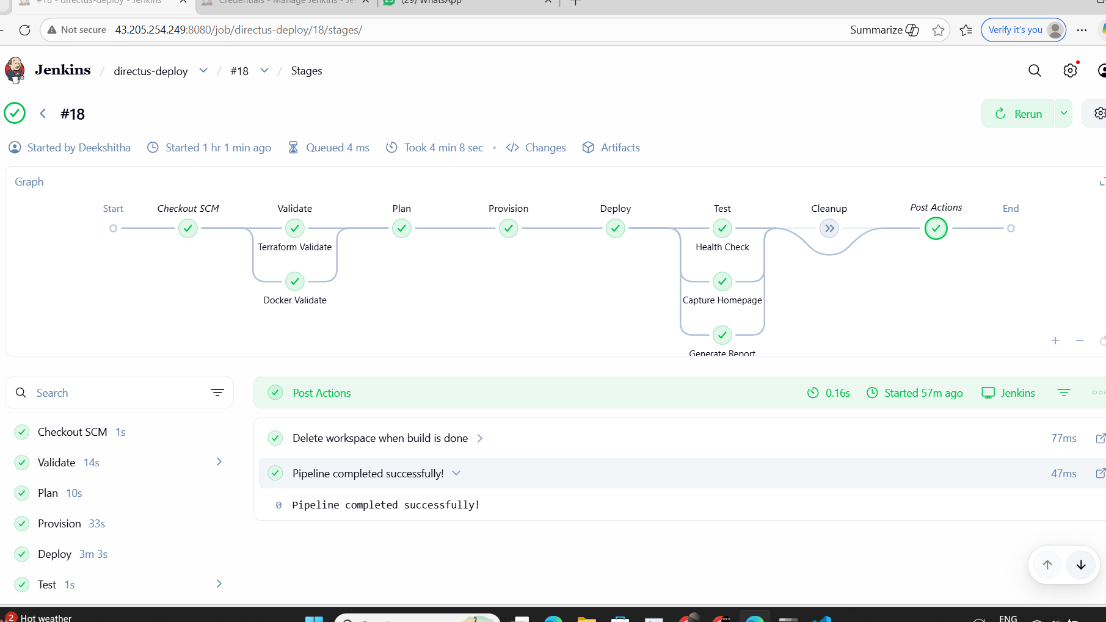Expand the Validate stage in sidebar

219,462
